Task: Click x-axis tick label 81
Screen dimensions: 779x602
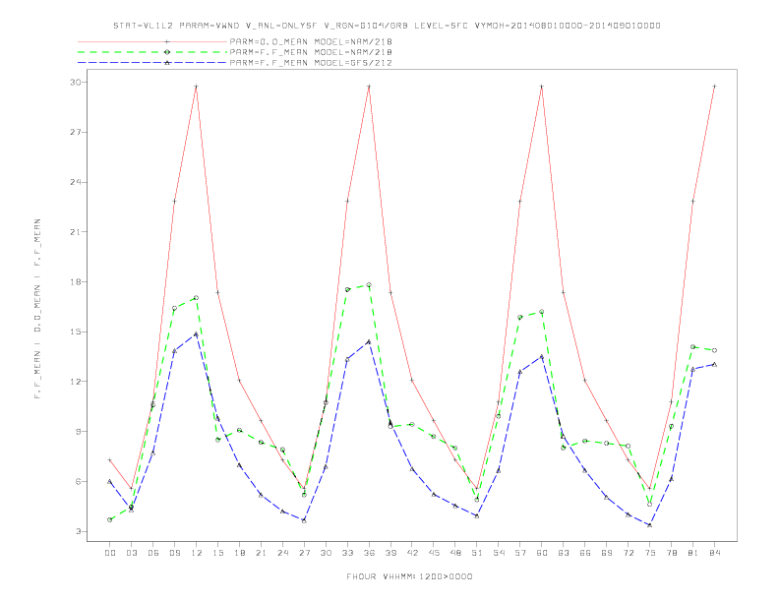Action: [693, 553]
